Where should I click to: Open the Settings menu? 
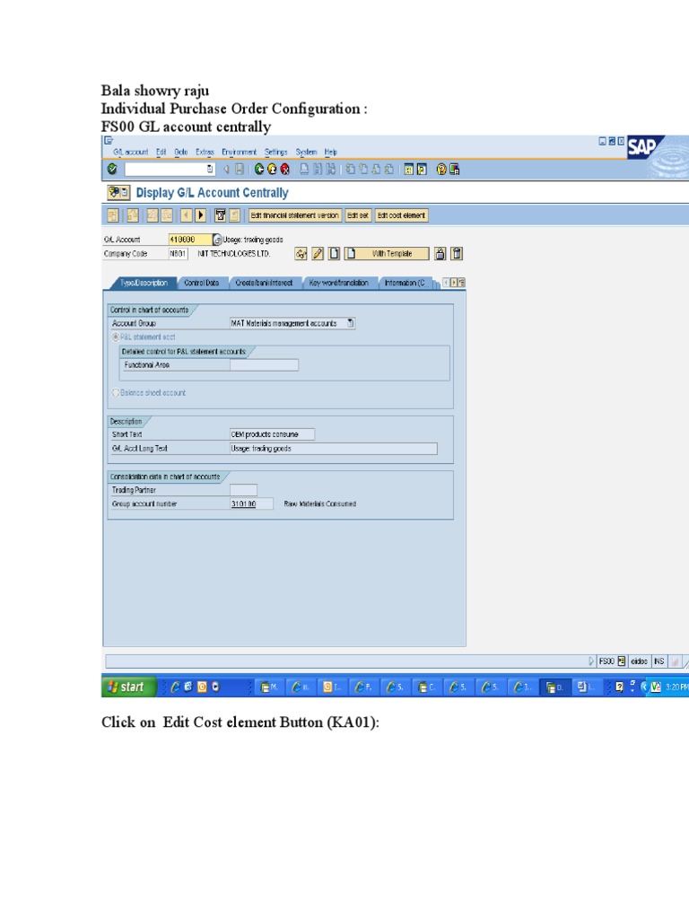pos(276,152)
